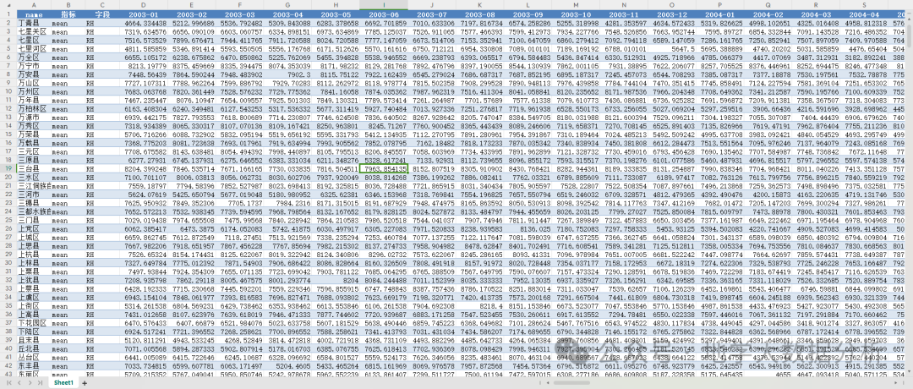
Task: Select the cell '上城区'
Action: (x=33, y=237)
